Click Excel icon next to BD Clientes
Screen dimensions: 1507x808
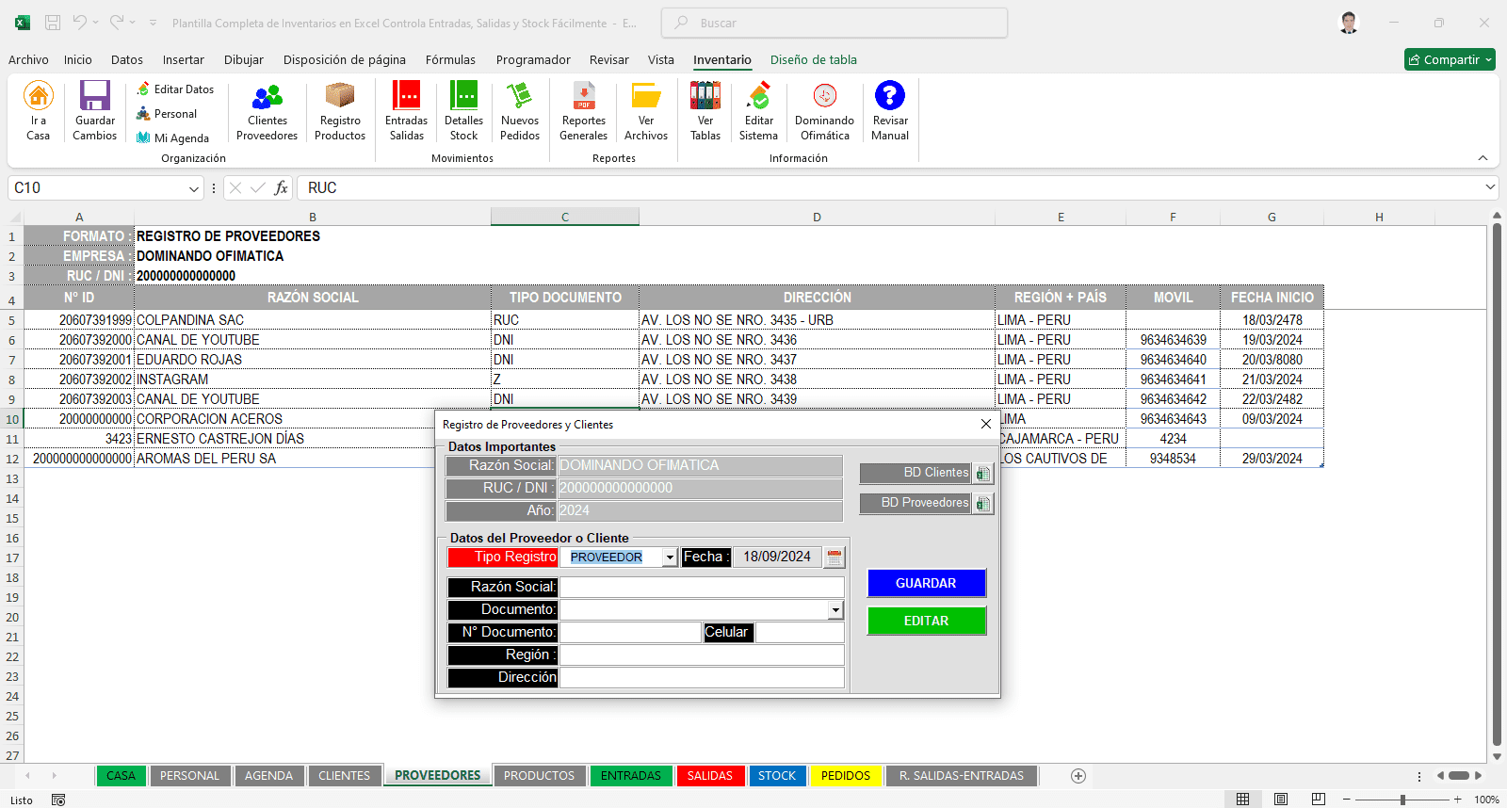click(982, 473)
